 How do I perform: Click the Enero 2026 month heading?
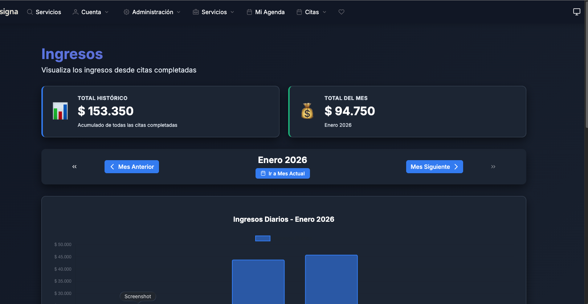click(282, 160)
